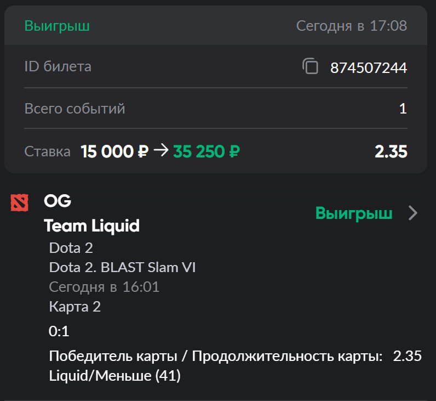Viewport: 436px width, 401px height.
Task: Expand event details with the right chevron
Action: pos(414,213)
